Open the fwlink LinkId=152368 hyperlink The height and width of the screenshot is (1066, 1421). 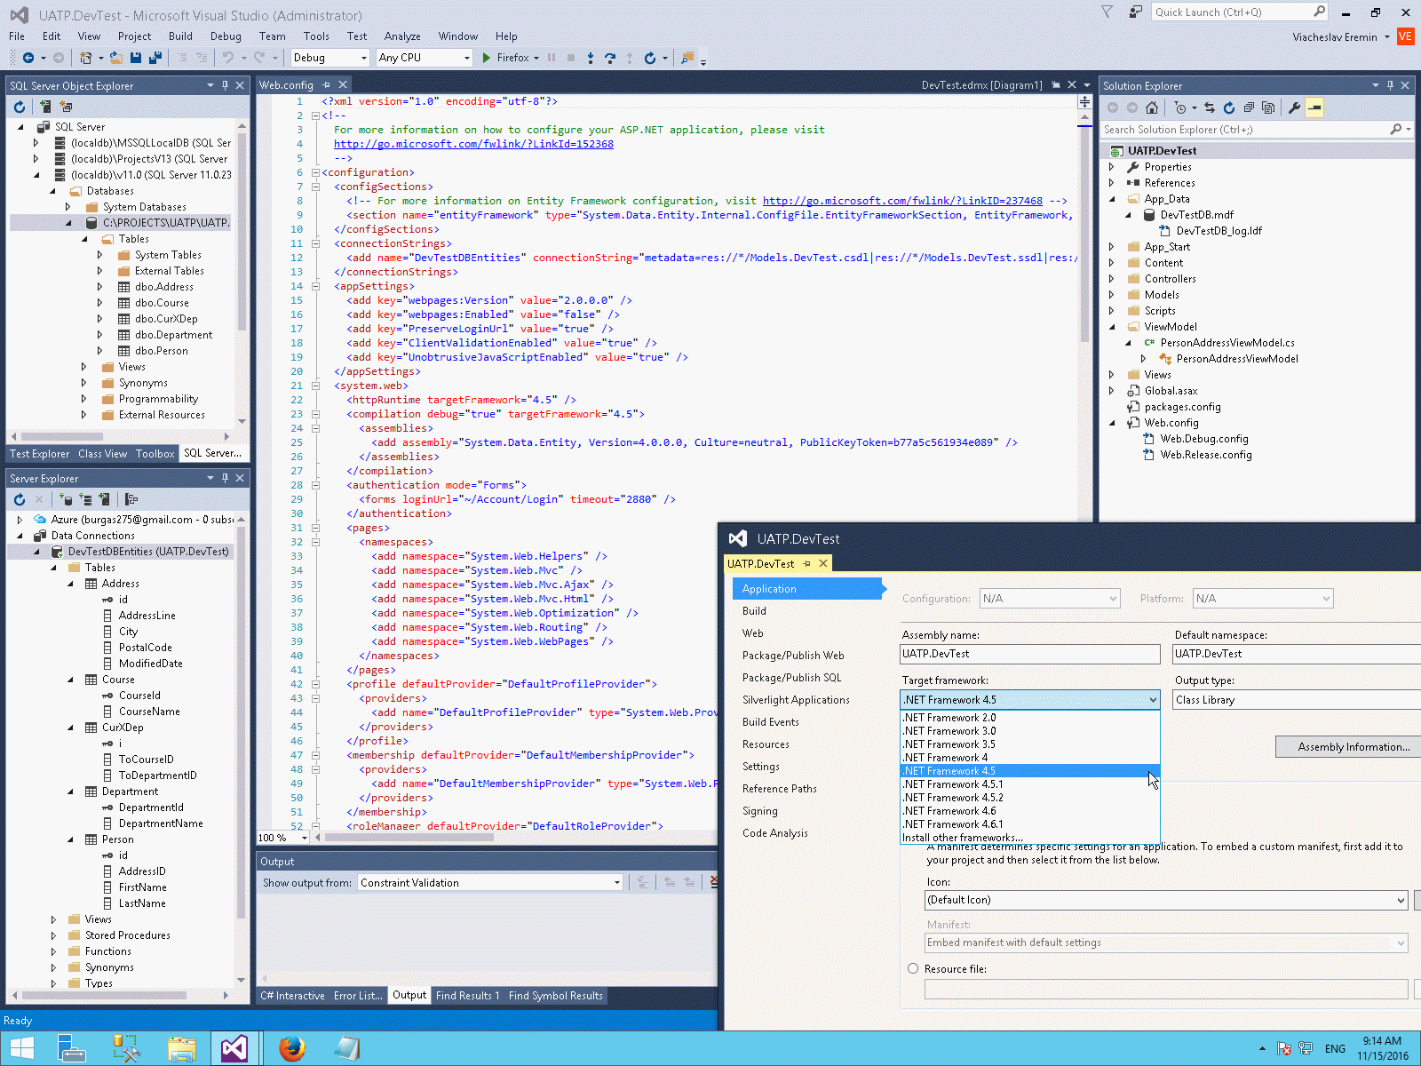point(473,144)
